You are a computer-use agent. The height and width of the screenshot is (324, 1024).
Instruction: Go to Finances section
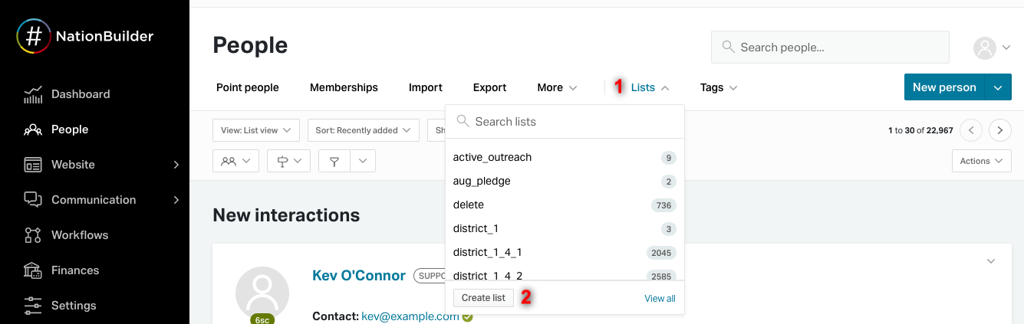point(74,270)
